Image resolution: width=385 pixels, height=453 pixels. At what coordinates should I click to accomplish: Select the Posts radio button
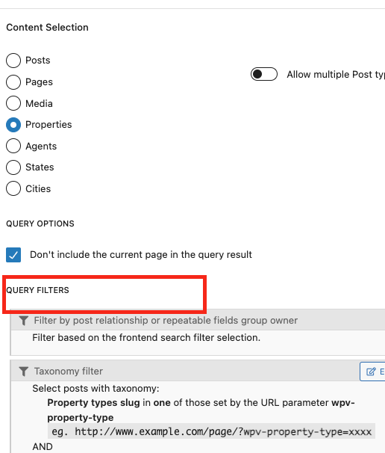coord(13,61)
